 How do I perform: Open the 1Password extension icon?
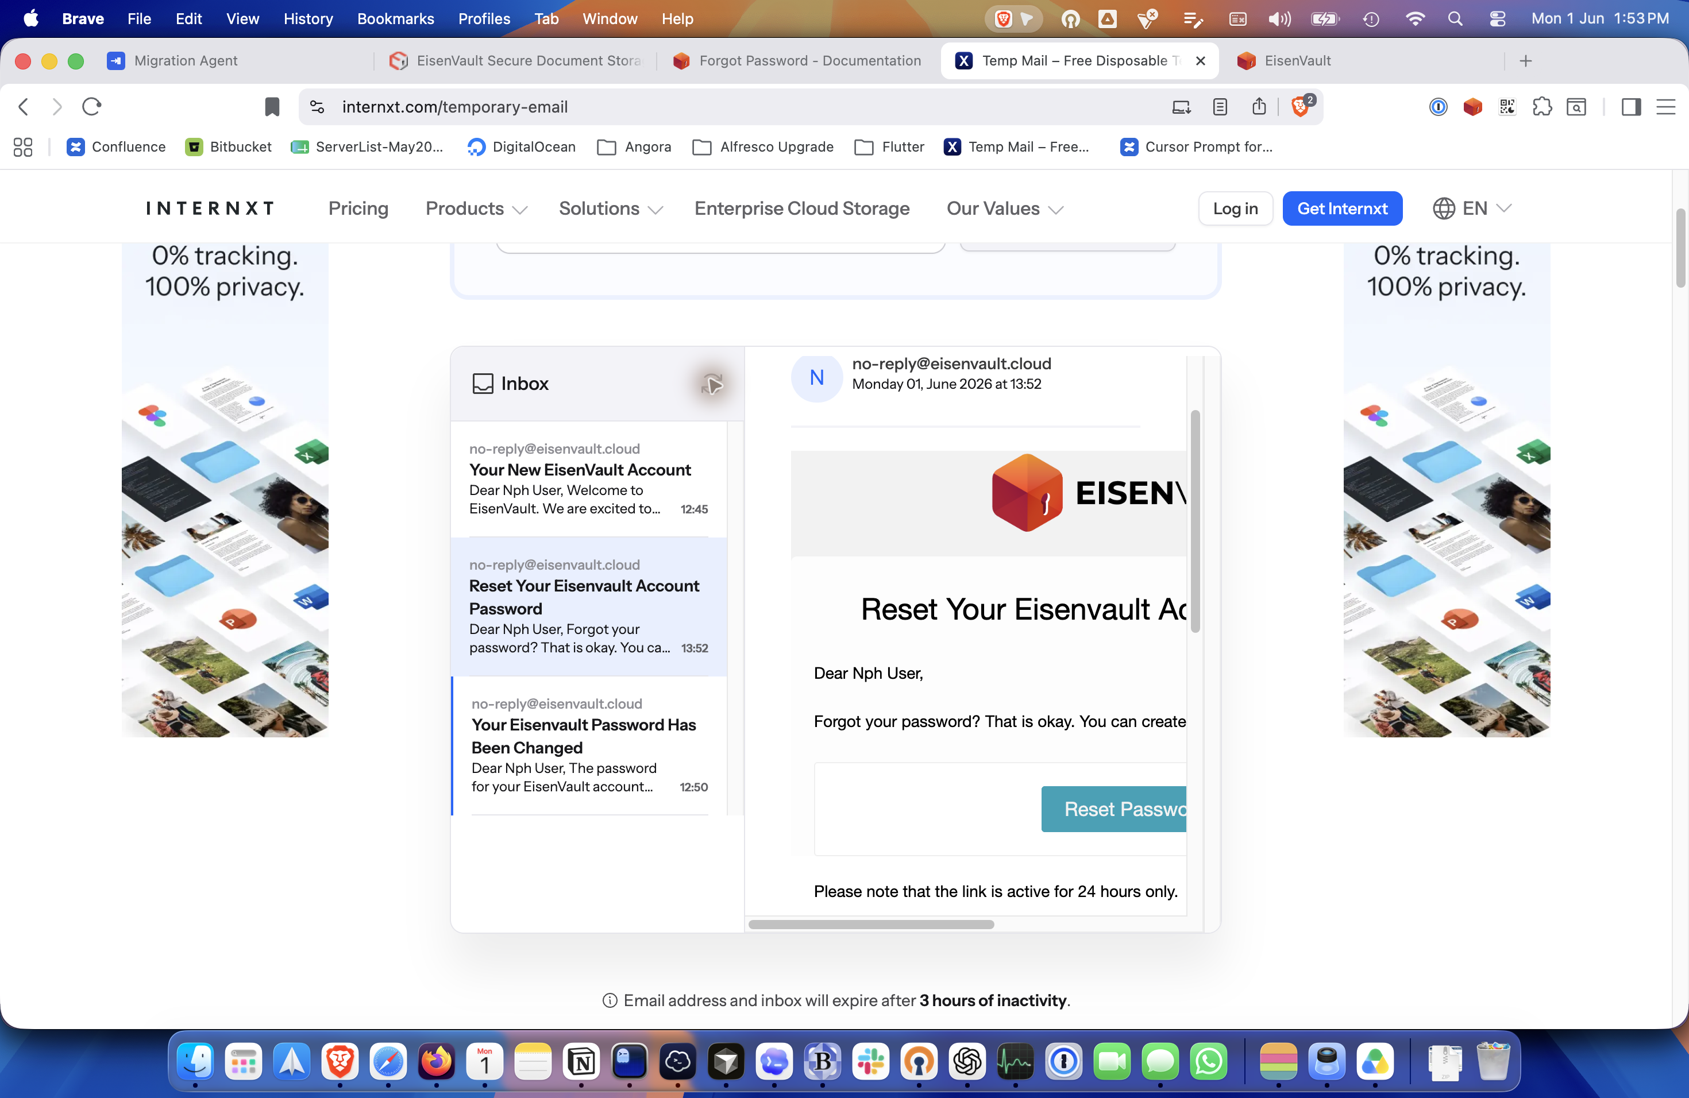(x=1438, y=107)
